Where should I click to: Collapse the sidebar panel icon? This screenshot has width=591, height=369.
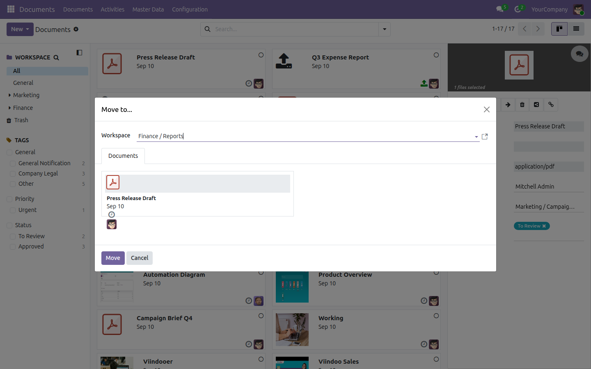click(79, 52)
